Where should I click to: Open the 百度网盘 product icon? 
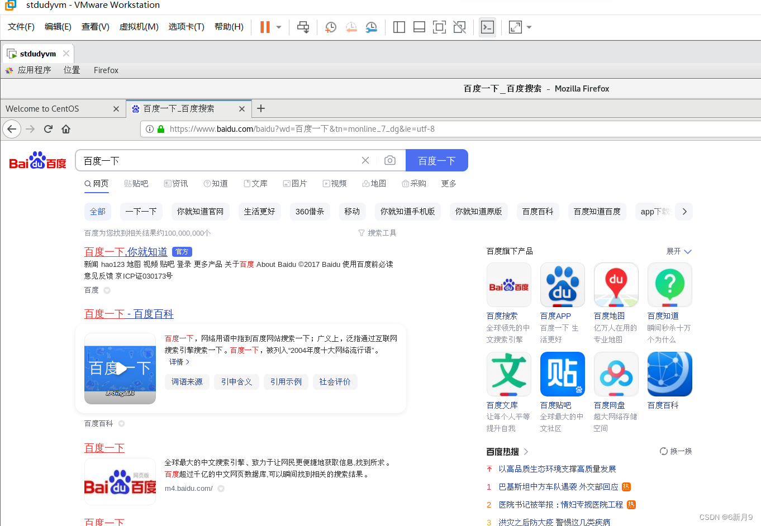pos(616,374)
